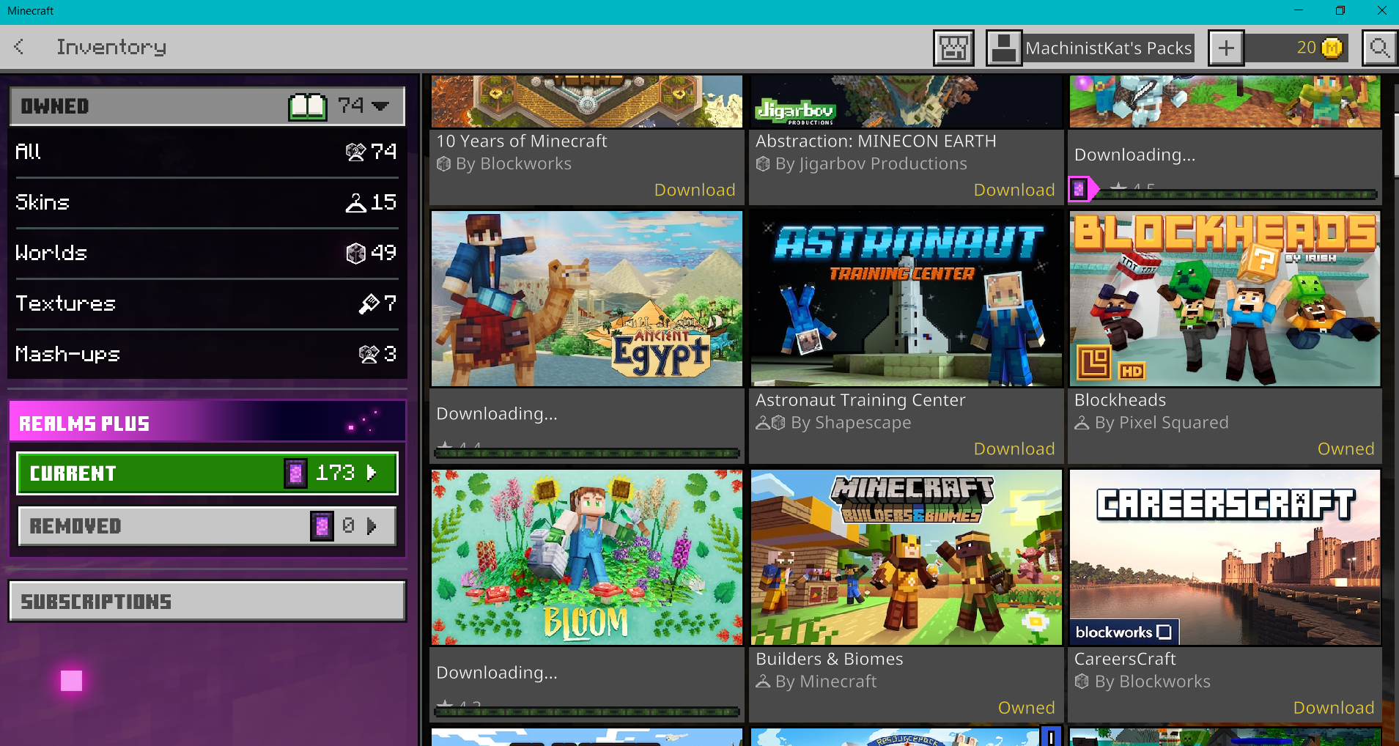Image resolution: width=1399 pixels, height=746 pixels.
Task: Click Owned label on Blockheads
Action: [1346, 448]
